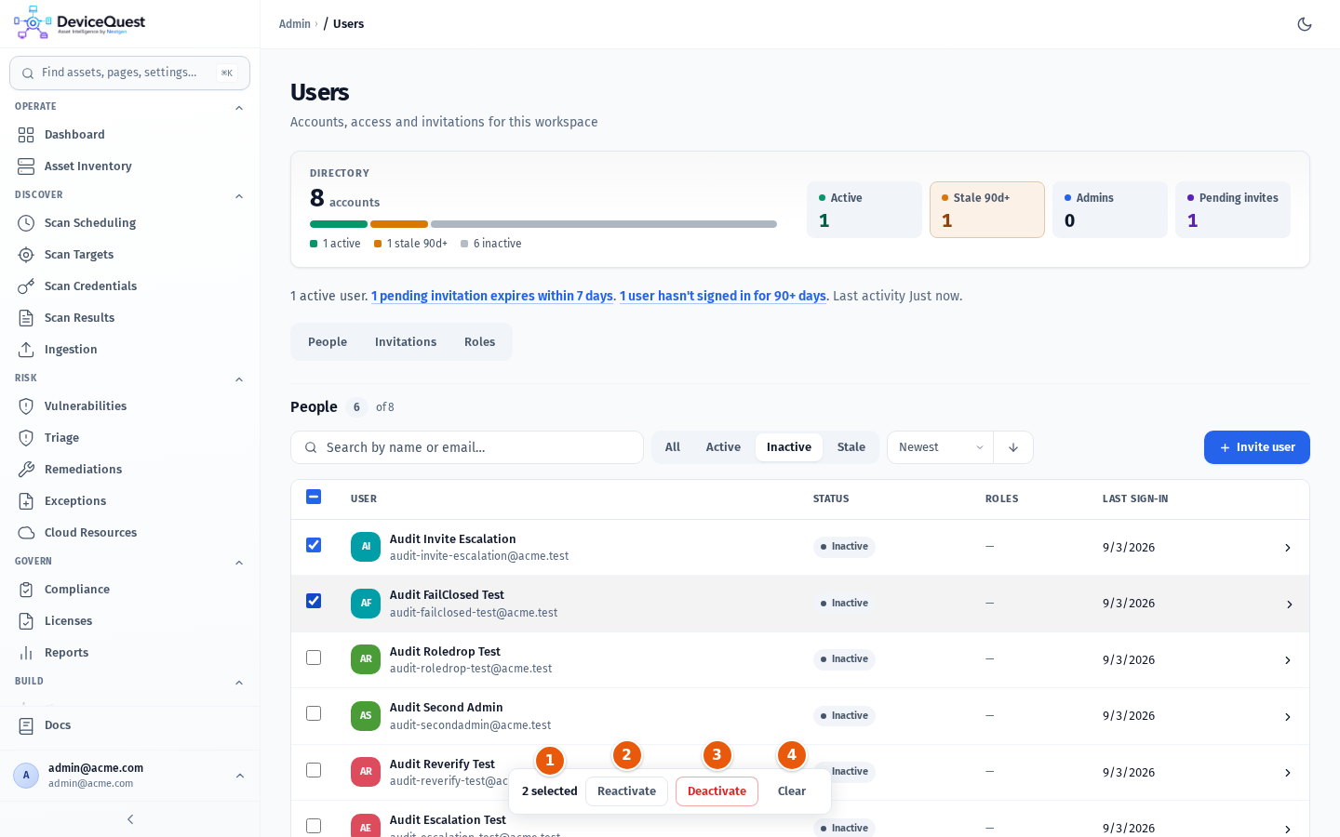The width and height of the screenshot is (1340, 837).
Task: Open the Newest sort dropdown
Action: pyautogui.click(x=940, y=447)
